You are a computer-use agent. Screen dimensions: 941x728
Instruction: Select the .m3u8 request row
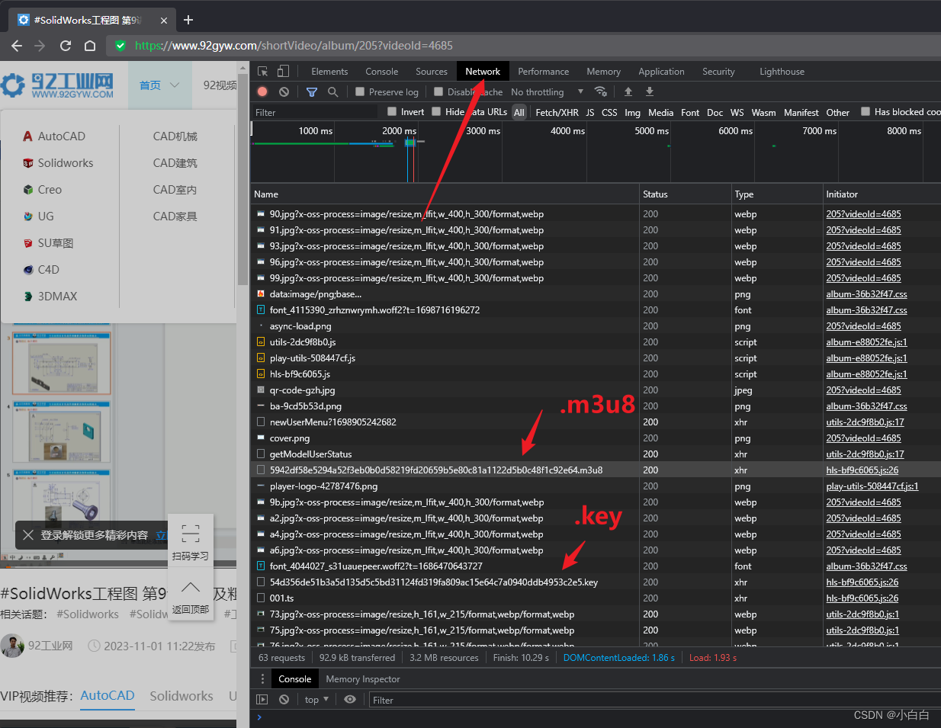(x=596, y=470)
